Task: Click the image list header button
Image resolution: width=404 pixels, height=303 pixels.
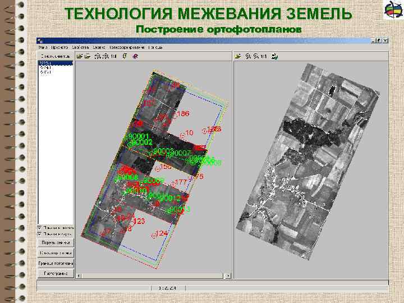Action: pyautogui.click(x=56, y=56)
